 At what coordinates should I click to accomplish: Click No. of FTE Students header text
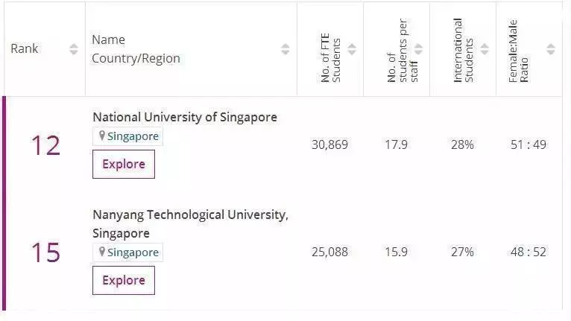click(x=330, y=58)
